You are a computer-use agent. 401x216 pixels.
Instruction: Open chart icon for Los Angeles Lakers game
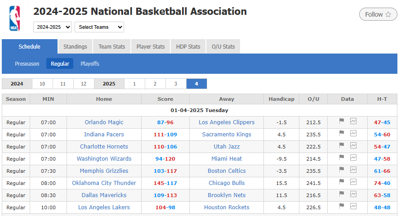coord(353,206)
